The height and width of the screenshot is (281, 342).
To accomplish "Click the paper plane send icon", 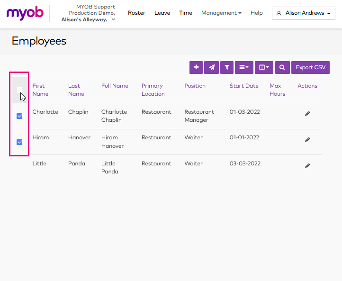I will tap(211, 68).
